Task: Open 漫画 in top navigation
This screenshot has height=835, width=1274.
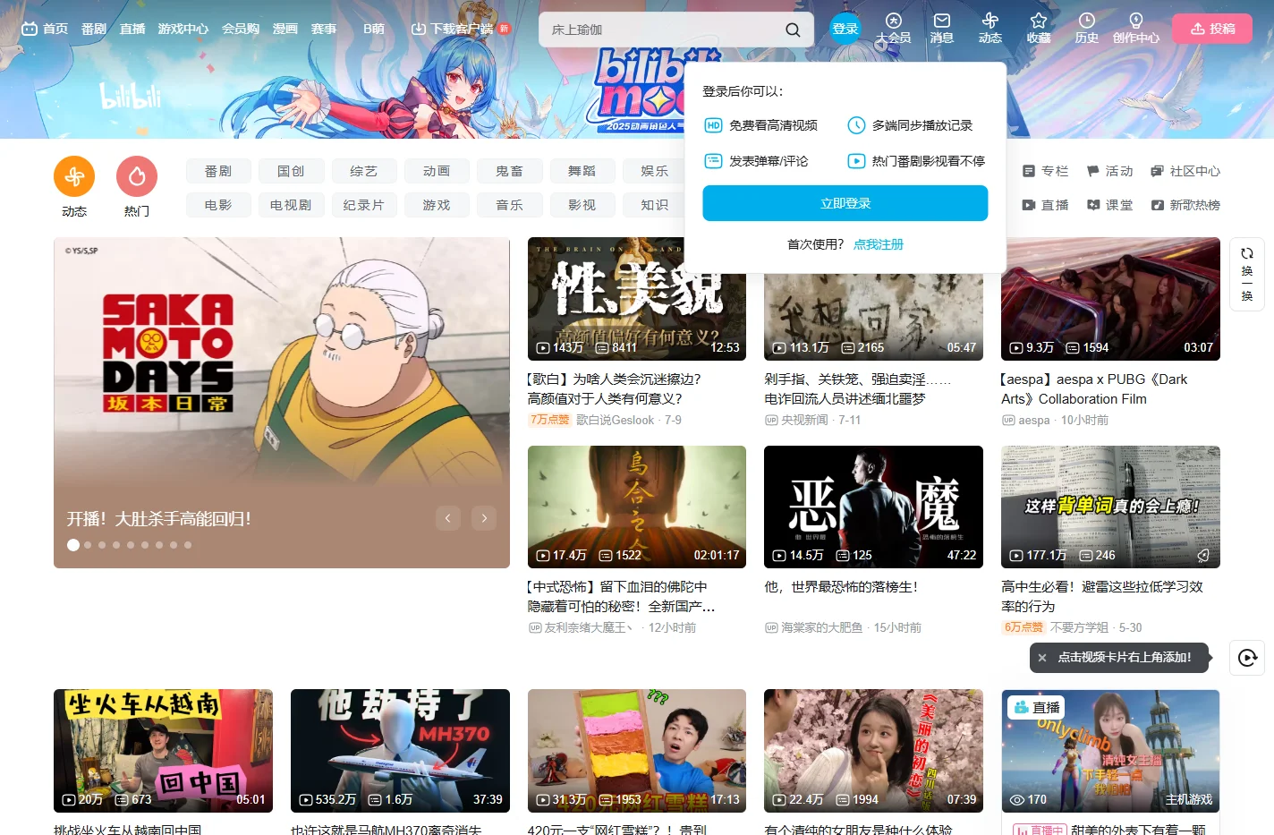Action: tap(285, 29)
